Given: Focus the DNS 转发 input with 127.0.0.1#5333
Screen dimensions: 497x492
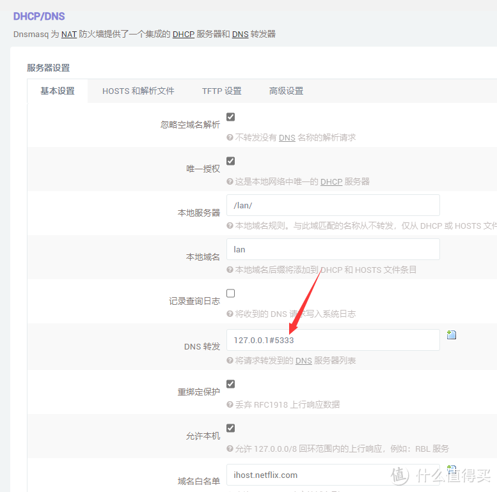Looking at the screenshot, I should (x=333, y=340).
